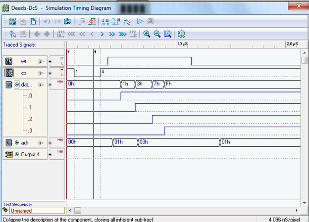Expand the adr bus signal

(16, 143)
